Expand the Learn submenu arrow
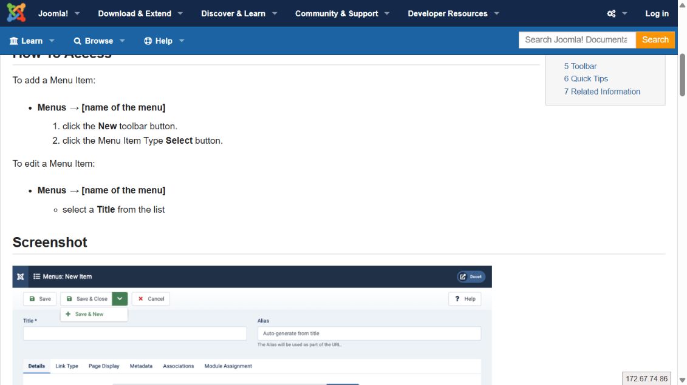Image resolution: width=687 pixels, height=385 pixels. pyautogui.click(x=52, y=41)
